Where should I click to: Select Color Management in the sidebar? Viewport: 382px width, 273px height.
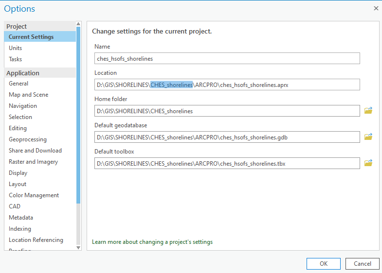click(x=34, y=195)
